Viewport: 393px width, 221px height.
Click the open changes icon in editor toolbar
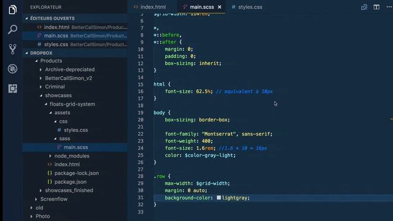coord(364,7)
